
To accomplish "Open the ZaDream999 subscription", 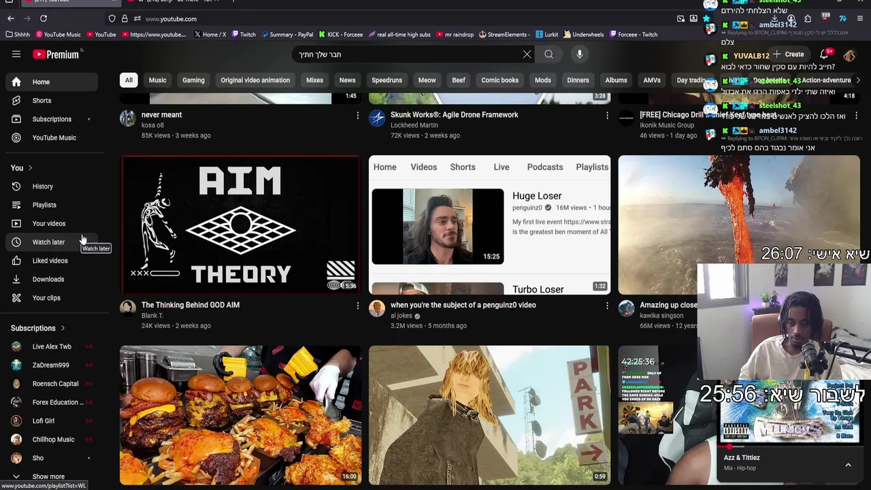I will (x=53, y=365).
